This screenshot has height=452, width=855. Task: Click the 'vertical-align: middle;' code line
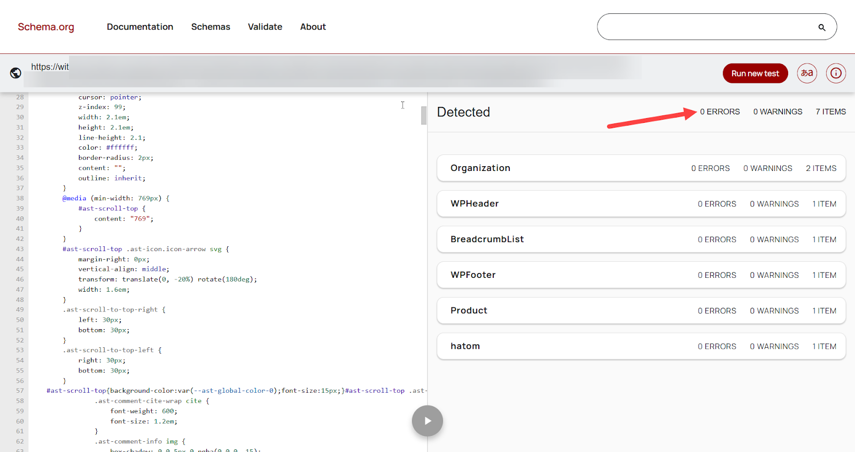[124, 269]
